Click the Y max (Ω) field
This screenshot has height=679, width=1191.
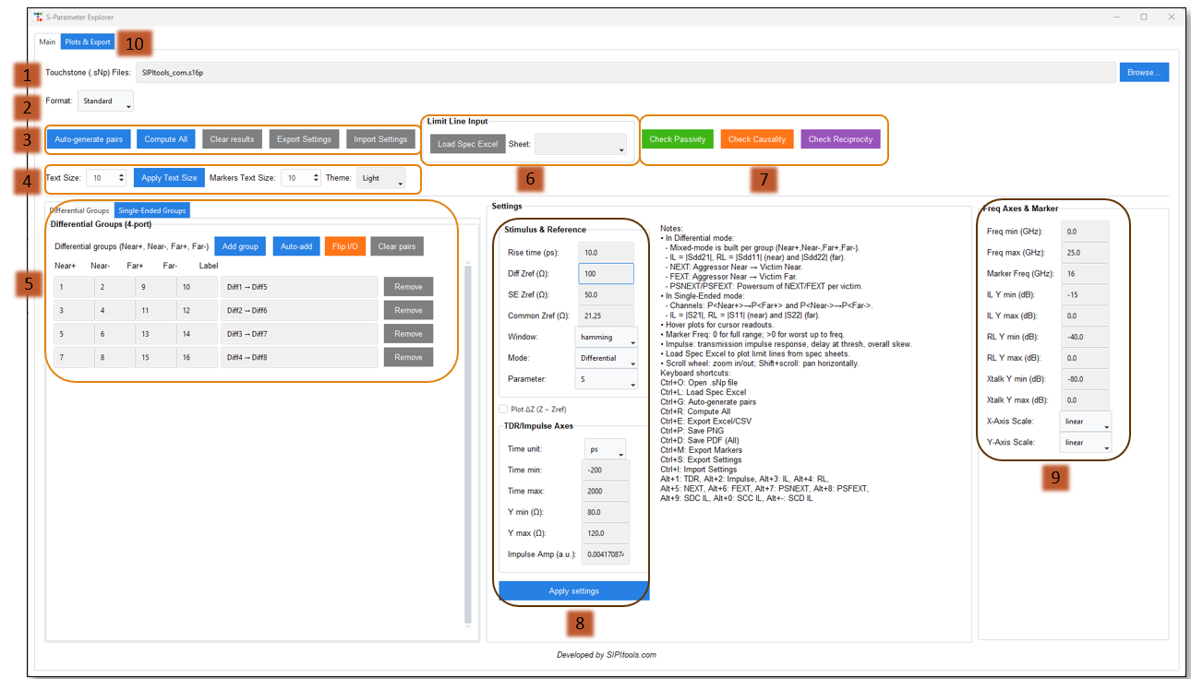coord(606,533)
